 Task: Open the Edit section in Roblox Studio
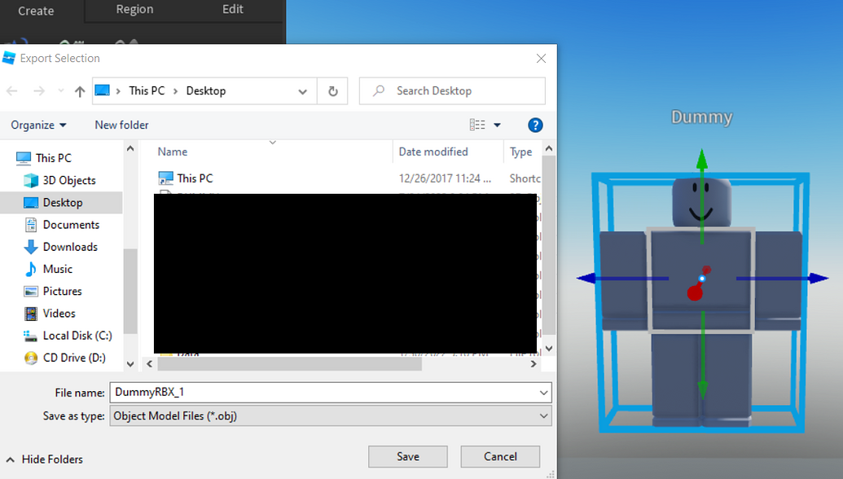233,9
